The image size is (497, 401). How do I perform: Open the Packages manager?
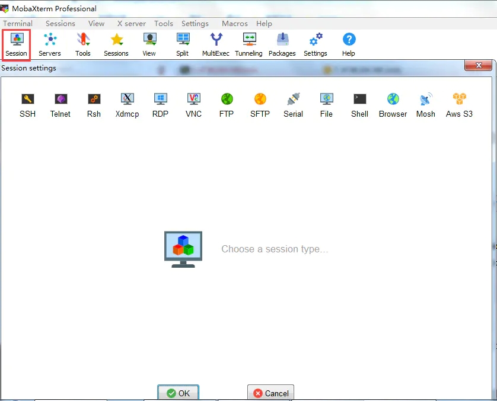coord(282,44)
